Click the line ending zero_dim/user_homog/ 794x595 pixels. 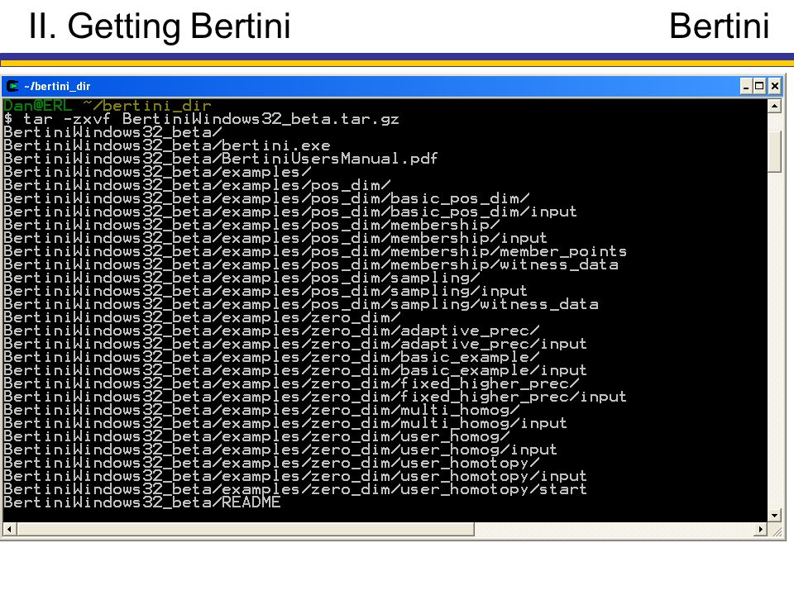(256, 436)
